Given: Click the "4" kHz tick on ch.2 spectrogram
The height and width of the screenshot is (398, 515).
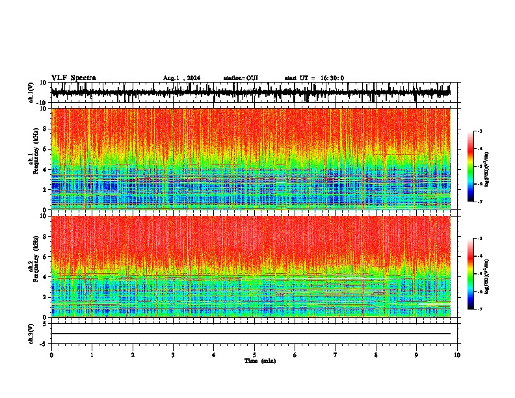Looking at the screenshot, I should 45,277.
